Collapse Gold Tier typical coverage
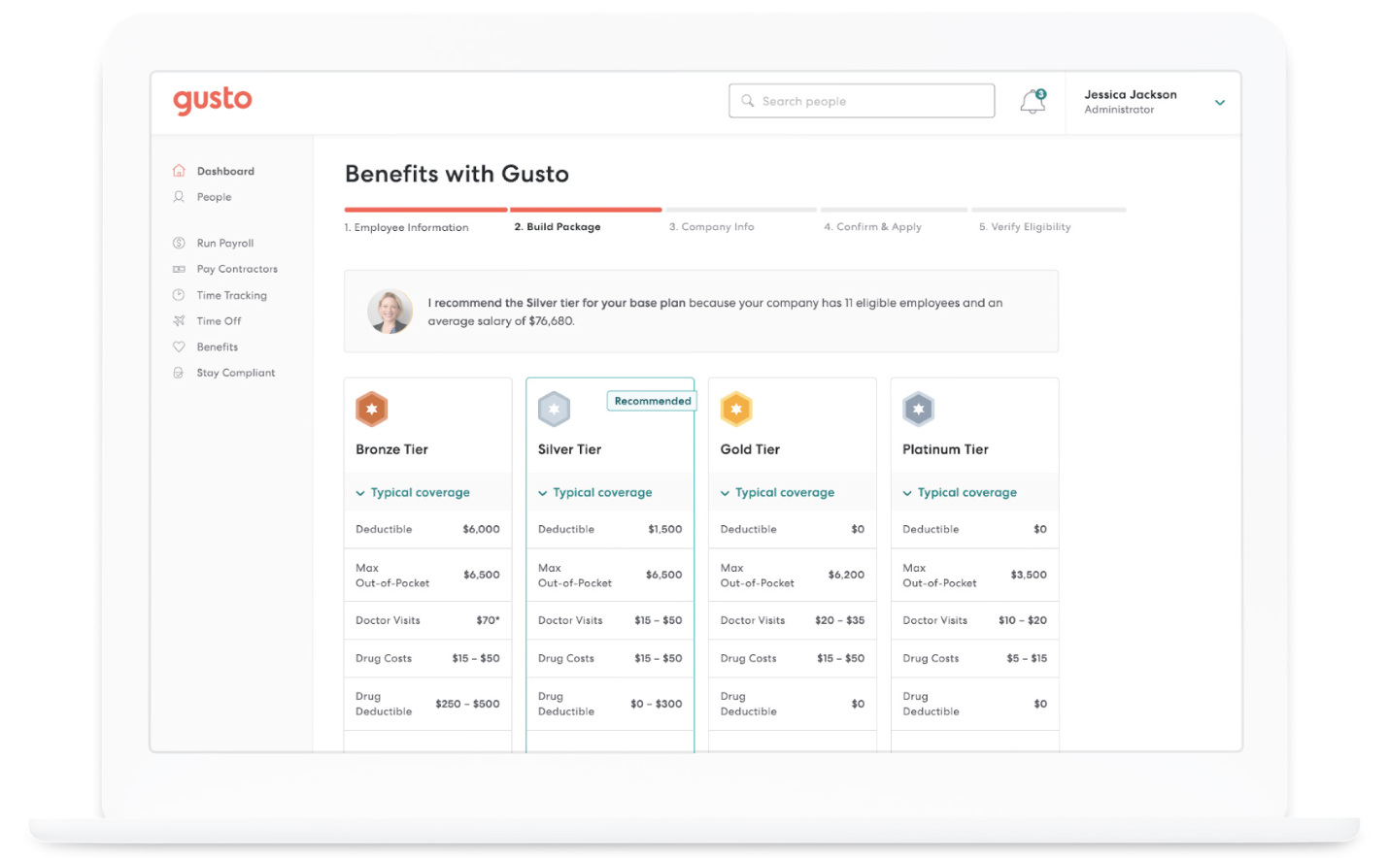This screenshot has width=1389, height=858. pos(777,493)
